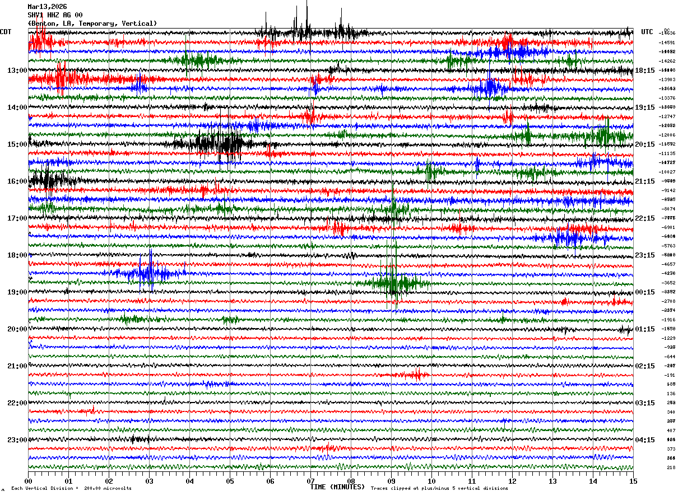Click the -191 DC offset value
678x496 pixels.
point(670,375)
